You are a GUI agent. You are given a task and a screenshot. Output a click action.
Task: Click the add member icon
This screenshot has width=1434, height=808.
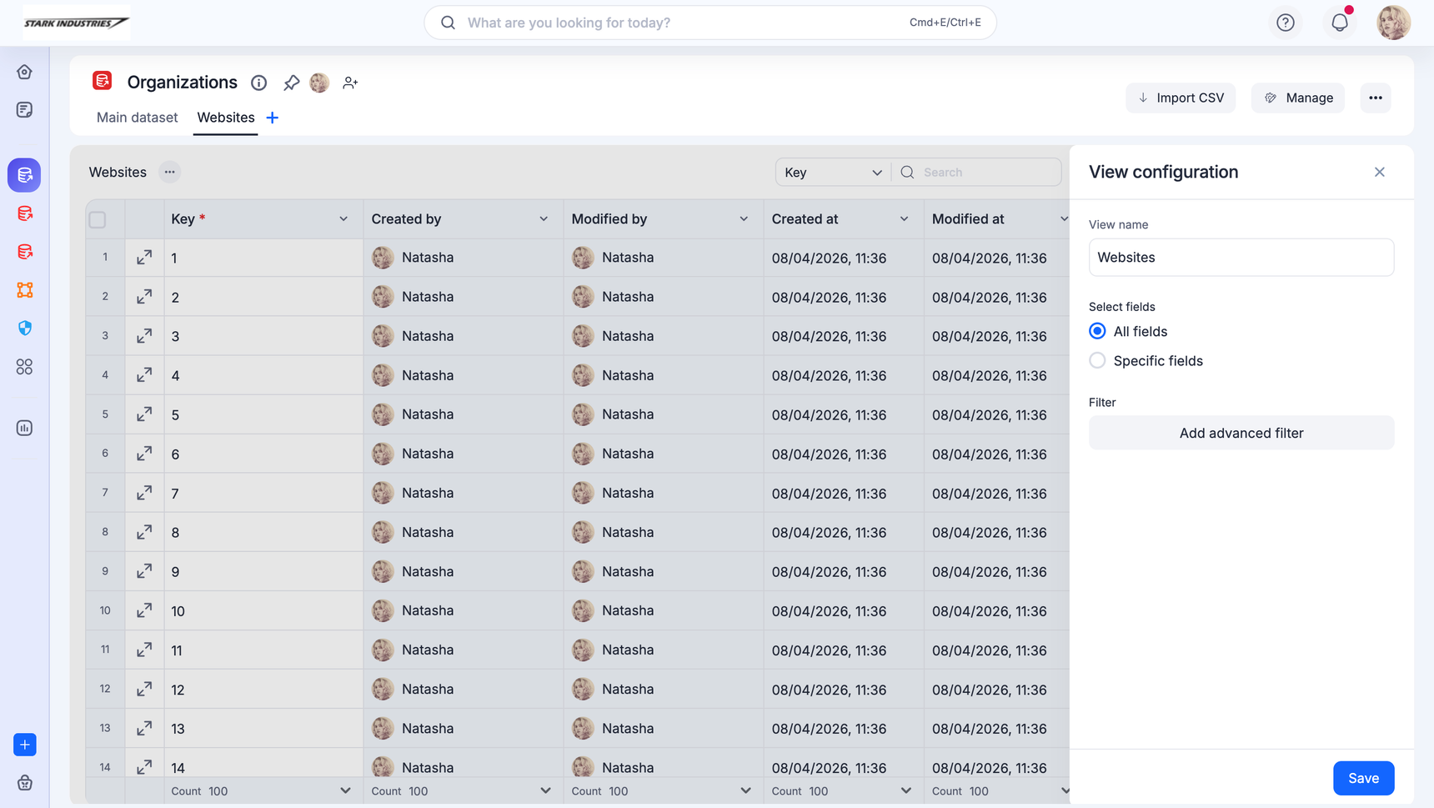[x=350, y=83]
